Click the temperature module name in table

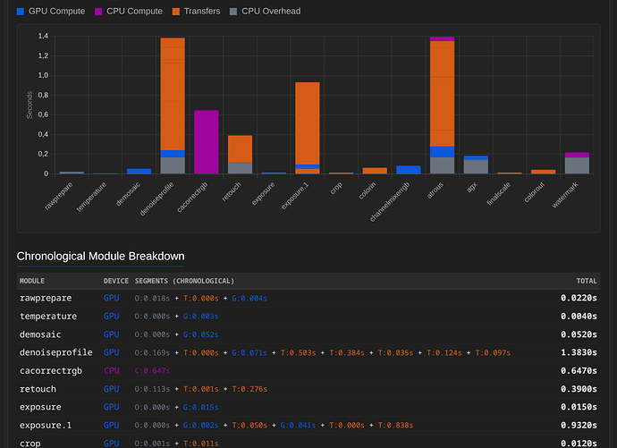(48, 317)
